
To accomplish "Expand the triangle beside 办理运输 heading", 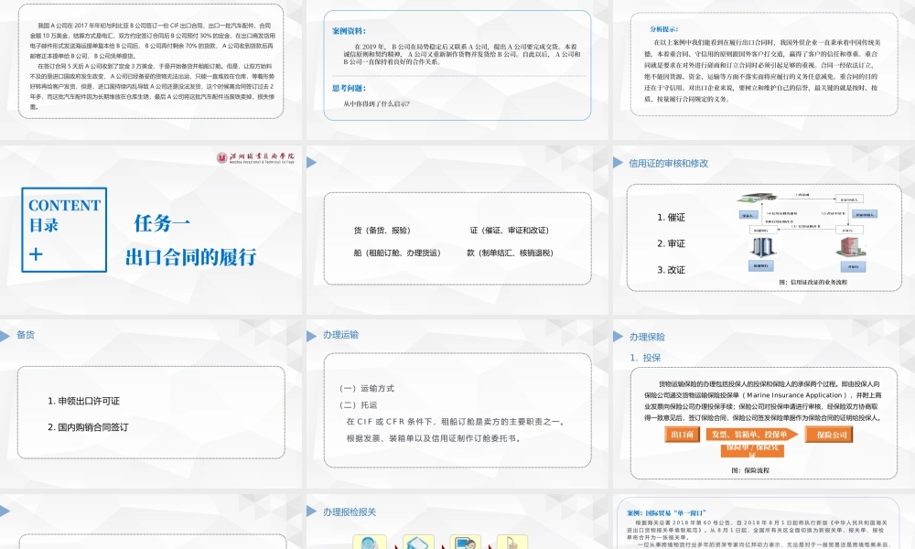I will [312, 335].
